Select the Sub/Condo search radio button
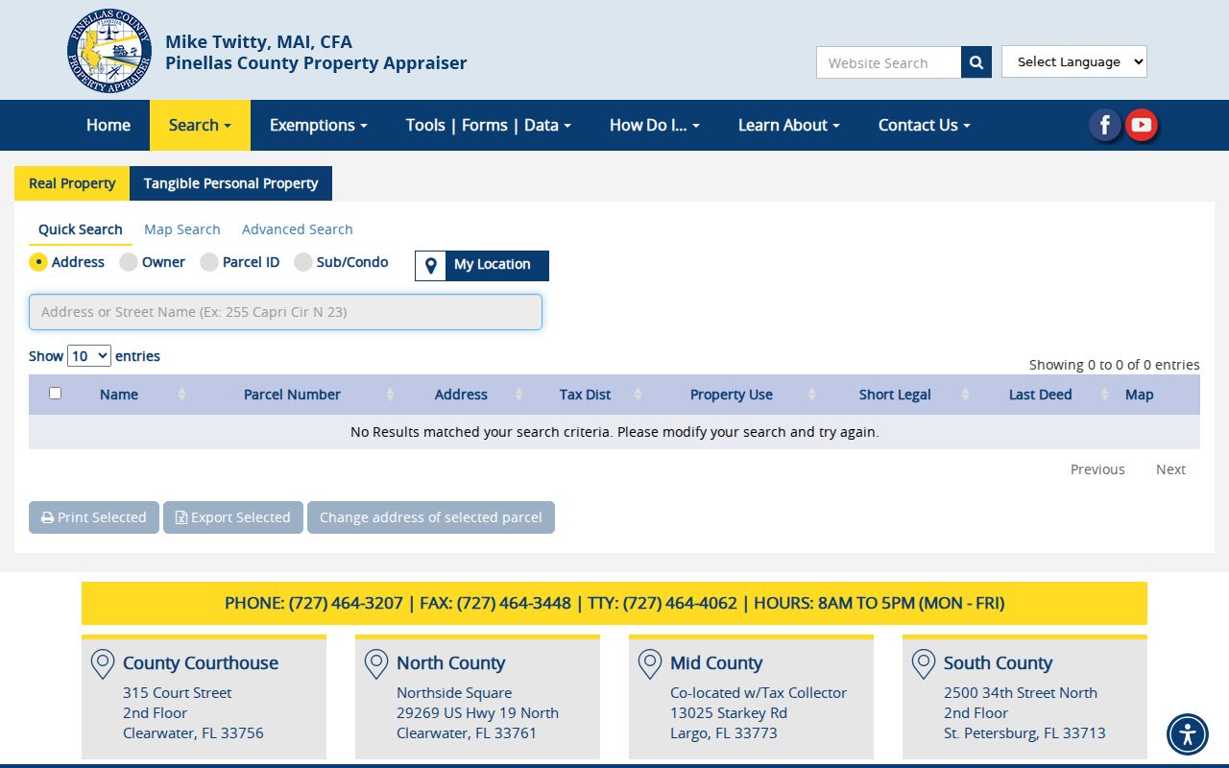This screenshot has height=768, width=1229. 303,262
